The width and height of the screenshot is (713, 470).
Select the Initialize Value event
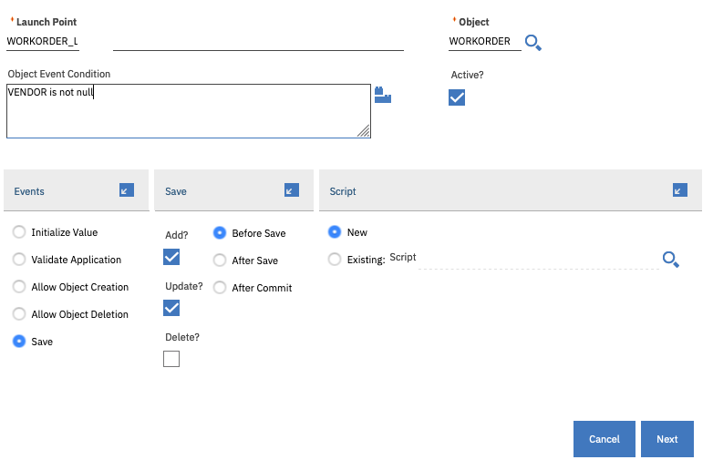point(19,232)
